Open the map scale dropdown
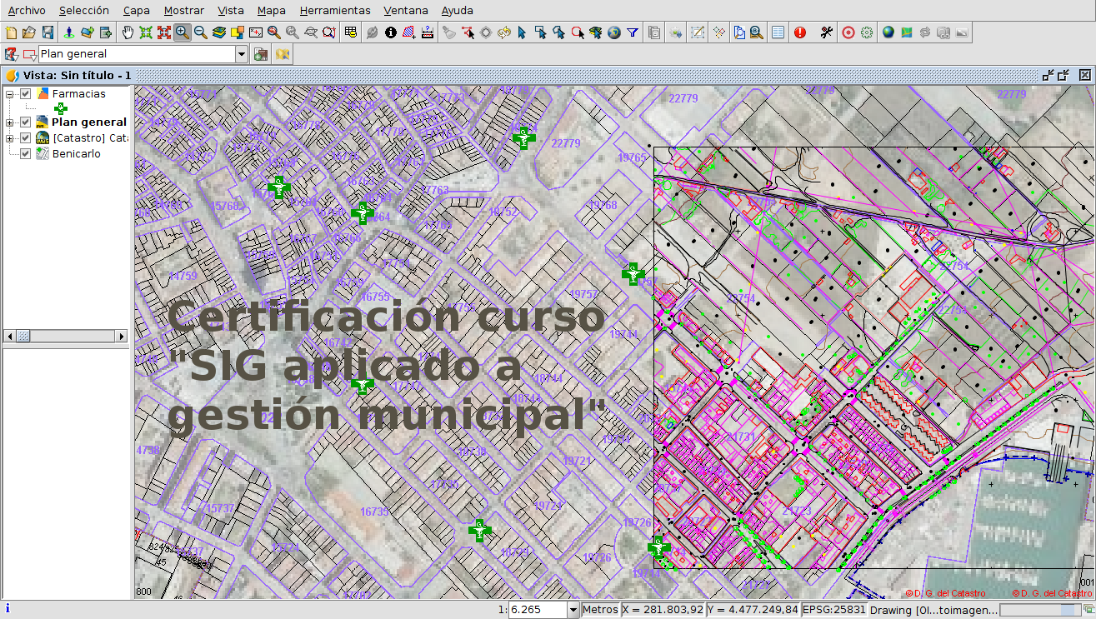1096x619 pixels. (x=573, y=610)
